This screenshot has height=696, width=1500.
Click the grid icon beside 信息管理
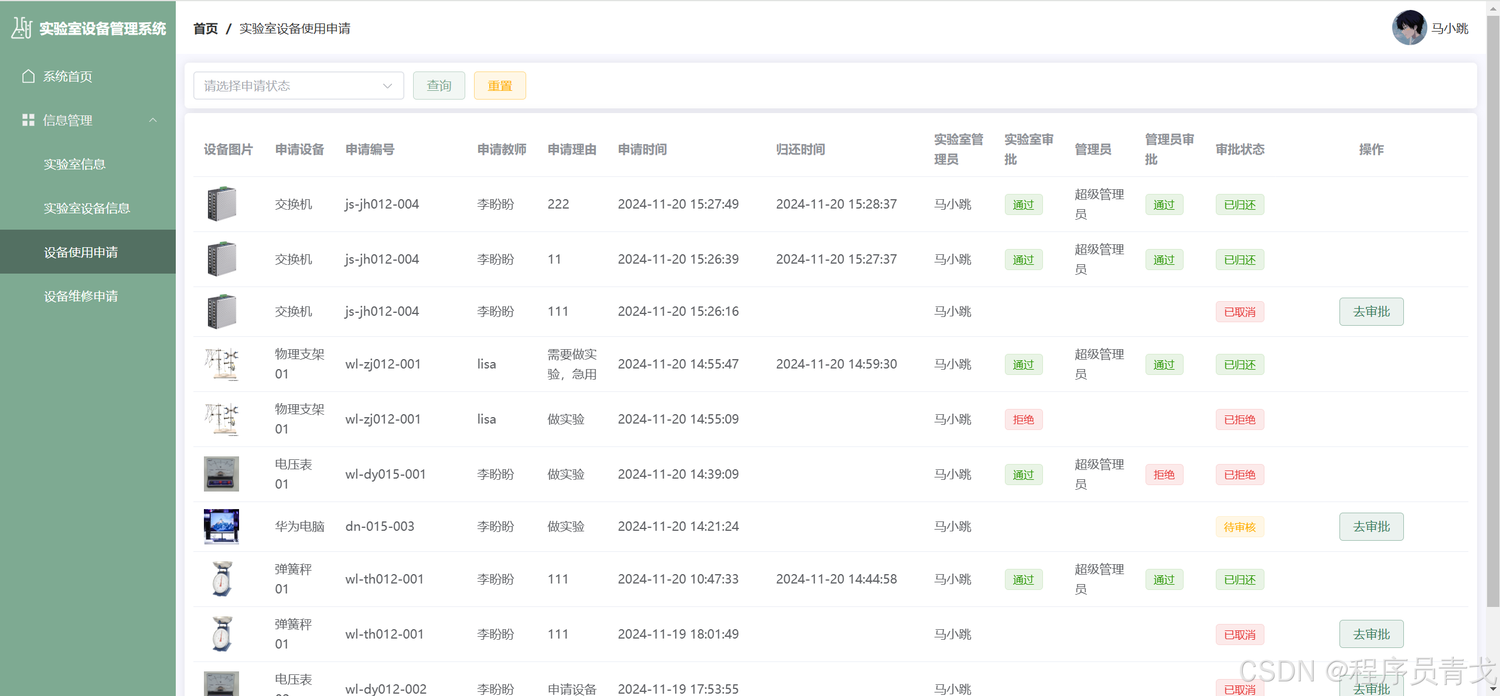click(28, 120)
